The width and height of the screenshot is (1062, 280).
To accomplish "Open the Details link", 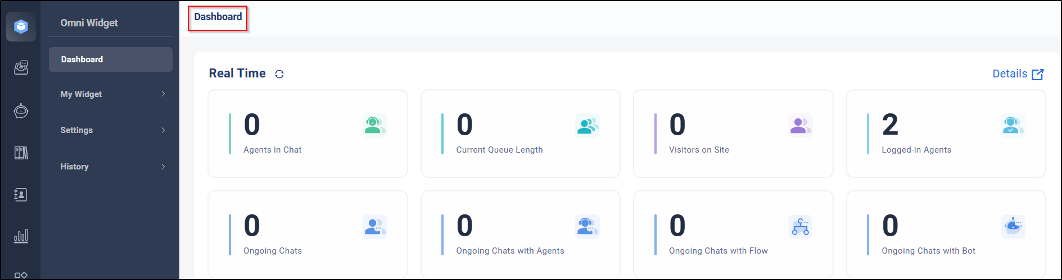I will 1010,74.
